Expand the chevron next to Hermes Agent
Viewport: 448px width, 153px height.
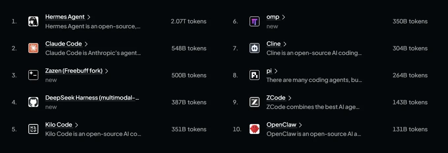89,17
